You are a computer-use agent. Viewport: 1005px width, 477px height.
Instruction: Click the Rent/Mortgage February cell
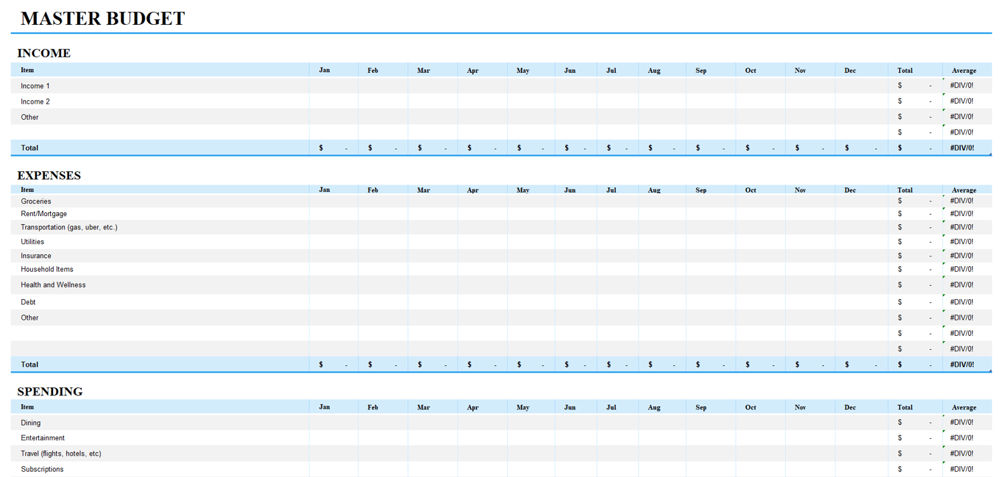pyautogui.click(x=383, y=214)
